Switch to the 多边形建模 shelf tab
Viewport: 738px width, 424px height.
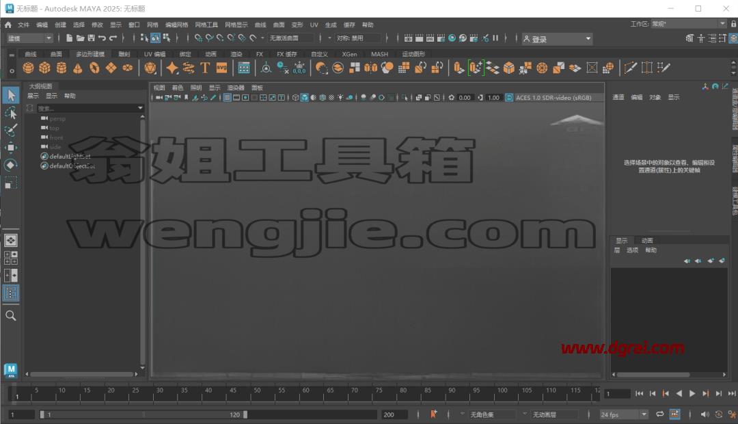(x=90, y=54)
